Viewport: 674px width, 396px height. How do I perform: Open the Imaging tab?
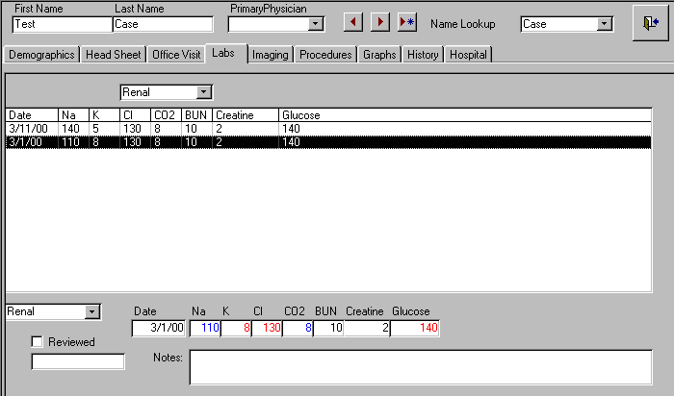(x=270, y=55)
